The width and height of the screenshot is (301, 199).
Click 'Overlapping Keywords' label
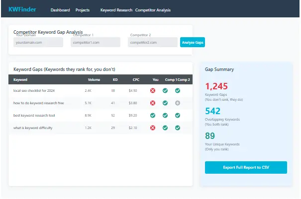pos(222,119)
